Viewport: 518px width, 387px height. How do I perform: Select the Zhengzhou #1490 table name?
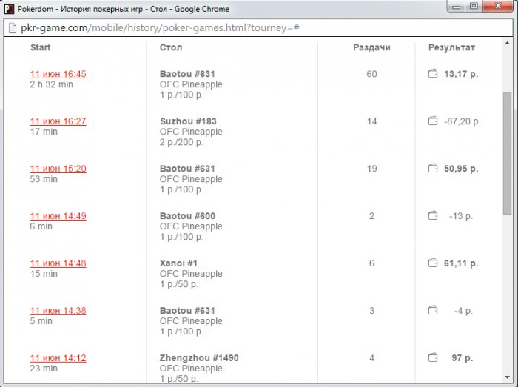(199, 358)
